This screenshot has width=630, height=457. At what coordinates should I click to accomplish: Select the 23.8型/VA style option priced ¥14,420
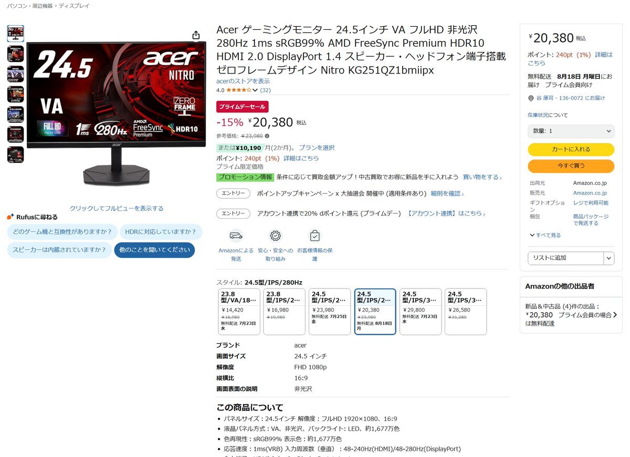(239, 312)
